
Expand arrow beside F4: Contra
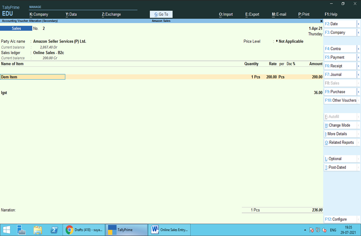coord(358,49)
